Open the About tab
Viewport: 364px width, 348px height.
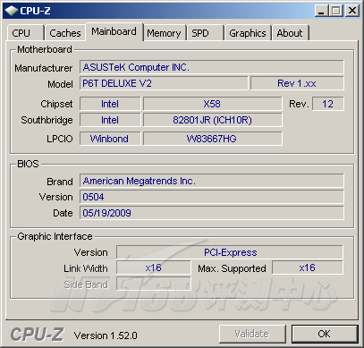tap(290, 33)
